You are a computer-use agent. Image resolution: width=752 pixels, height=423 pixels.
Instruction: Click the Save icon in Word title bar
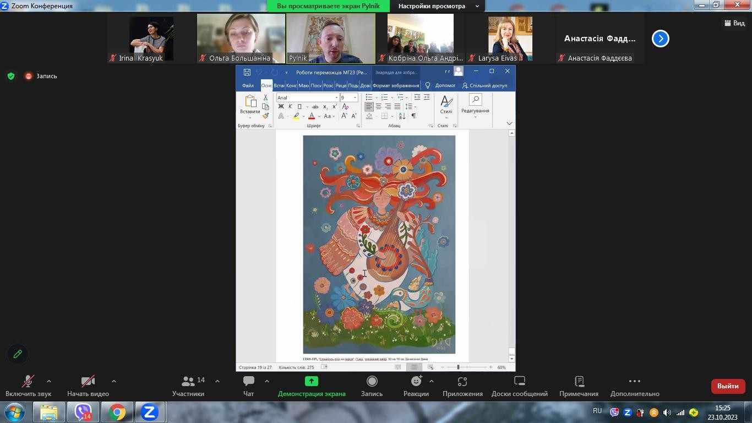pyautogui.click(x=247, y=72)
